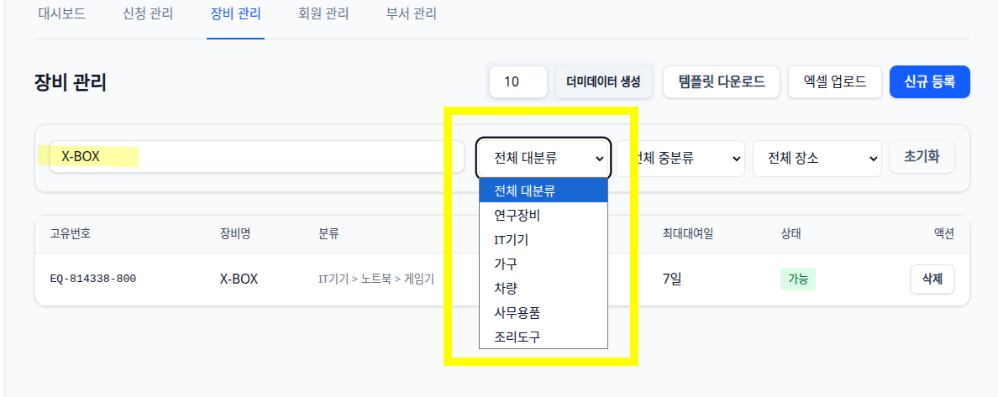The image size is (998, 397).
Task: Go to the 회원 관리 tab
Action: (323, 13)
